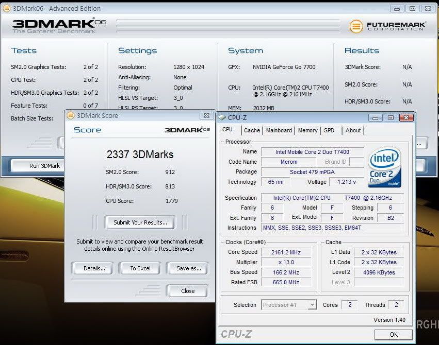
Task: Click the 3DMark Score dialog title icon
Action: click(71, 115)
